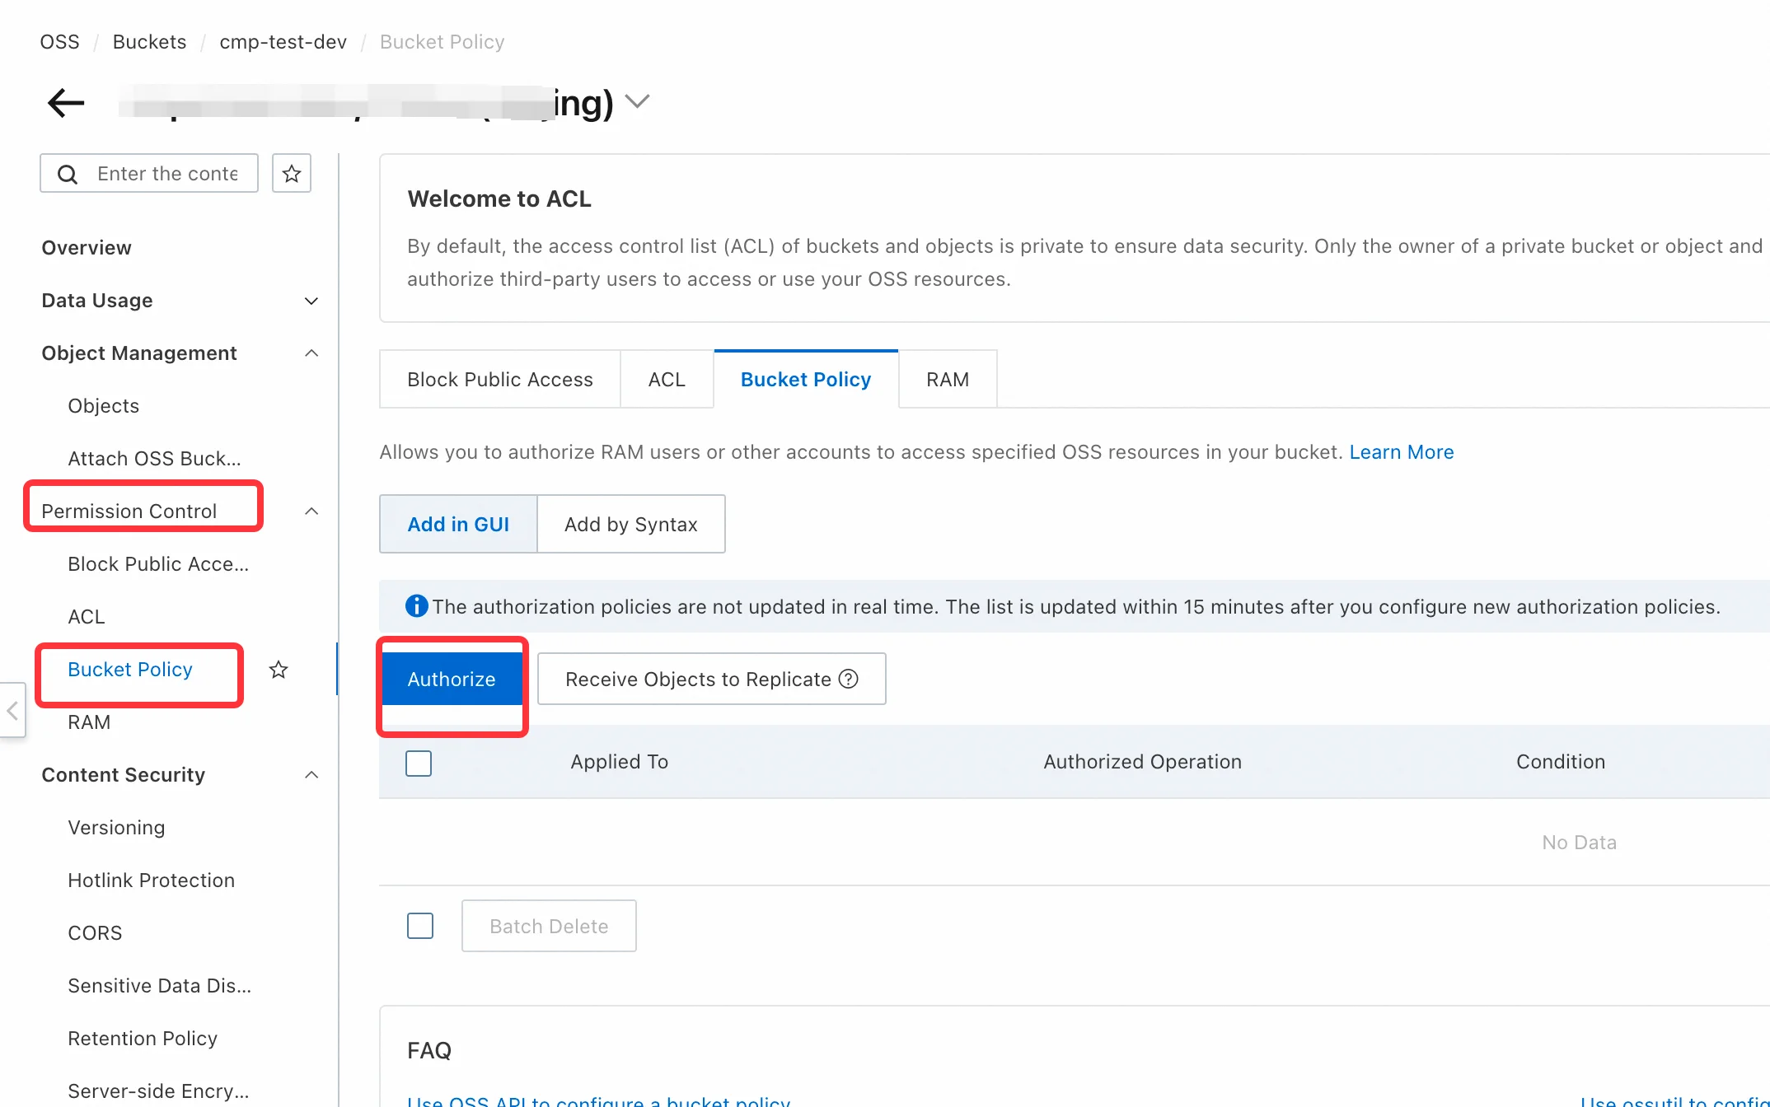Open Attach OSS Buck... sidebar item
The image size is (1770, 1107).
point(154,459)
